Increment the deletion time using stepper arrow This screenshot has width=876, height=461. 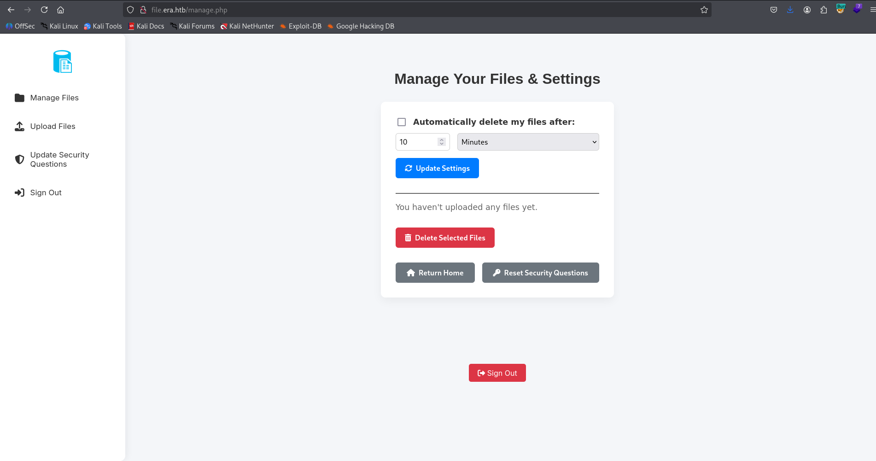click(x=441, y=139)
